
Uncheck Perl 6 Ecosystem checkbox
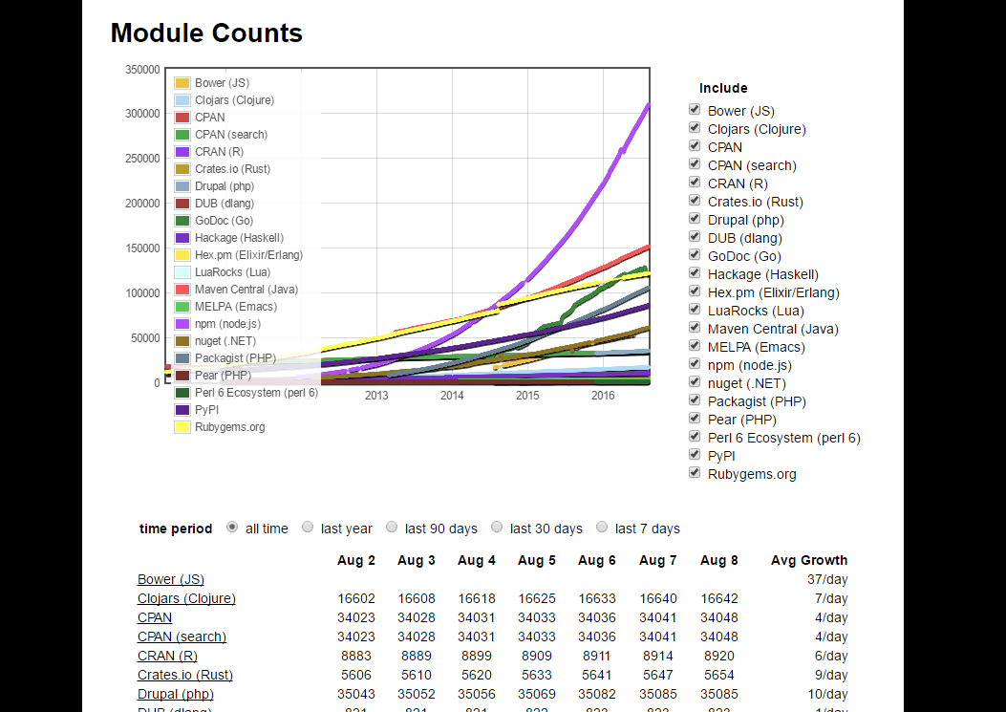pos(695,436)
